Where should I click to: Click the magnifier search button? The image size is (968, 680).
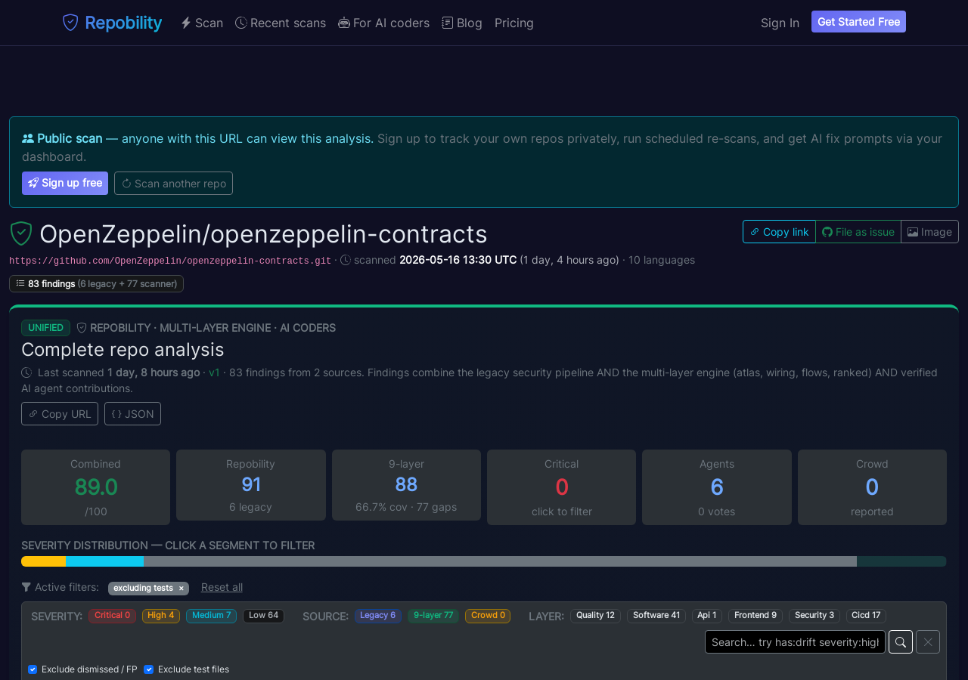tap(901, 642)
